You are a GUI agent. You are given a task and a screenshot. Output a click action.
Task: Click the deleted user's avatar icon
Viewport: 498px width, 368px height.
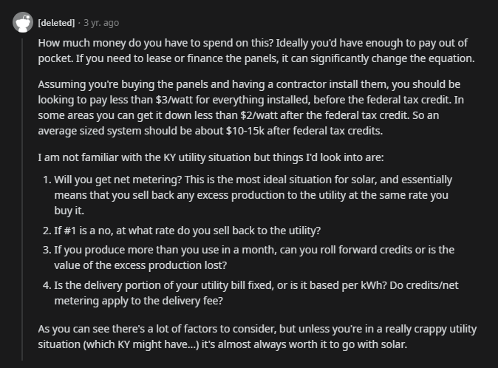click(23, 23)
